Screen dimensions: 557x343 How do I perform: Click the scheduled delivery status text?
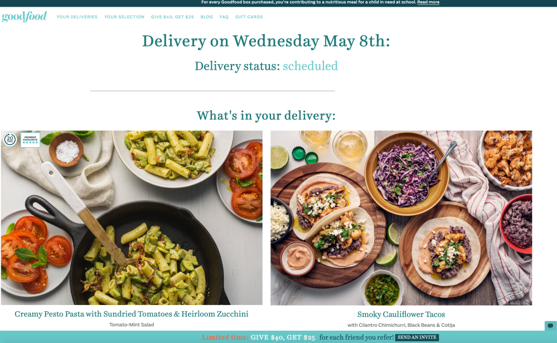tap(310, 66)
